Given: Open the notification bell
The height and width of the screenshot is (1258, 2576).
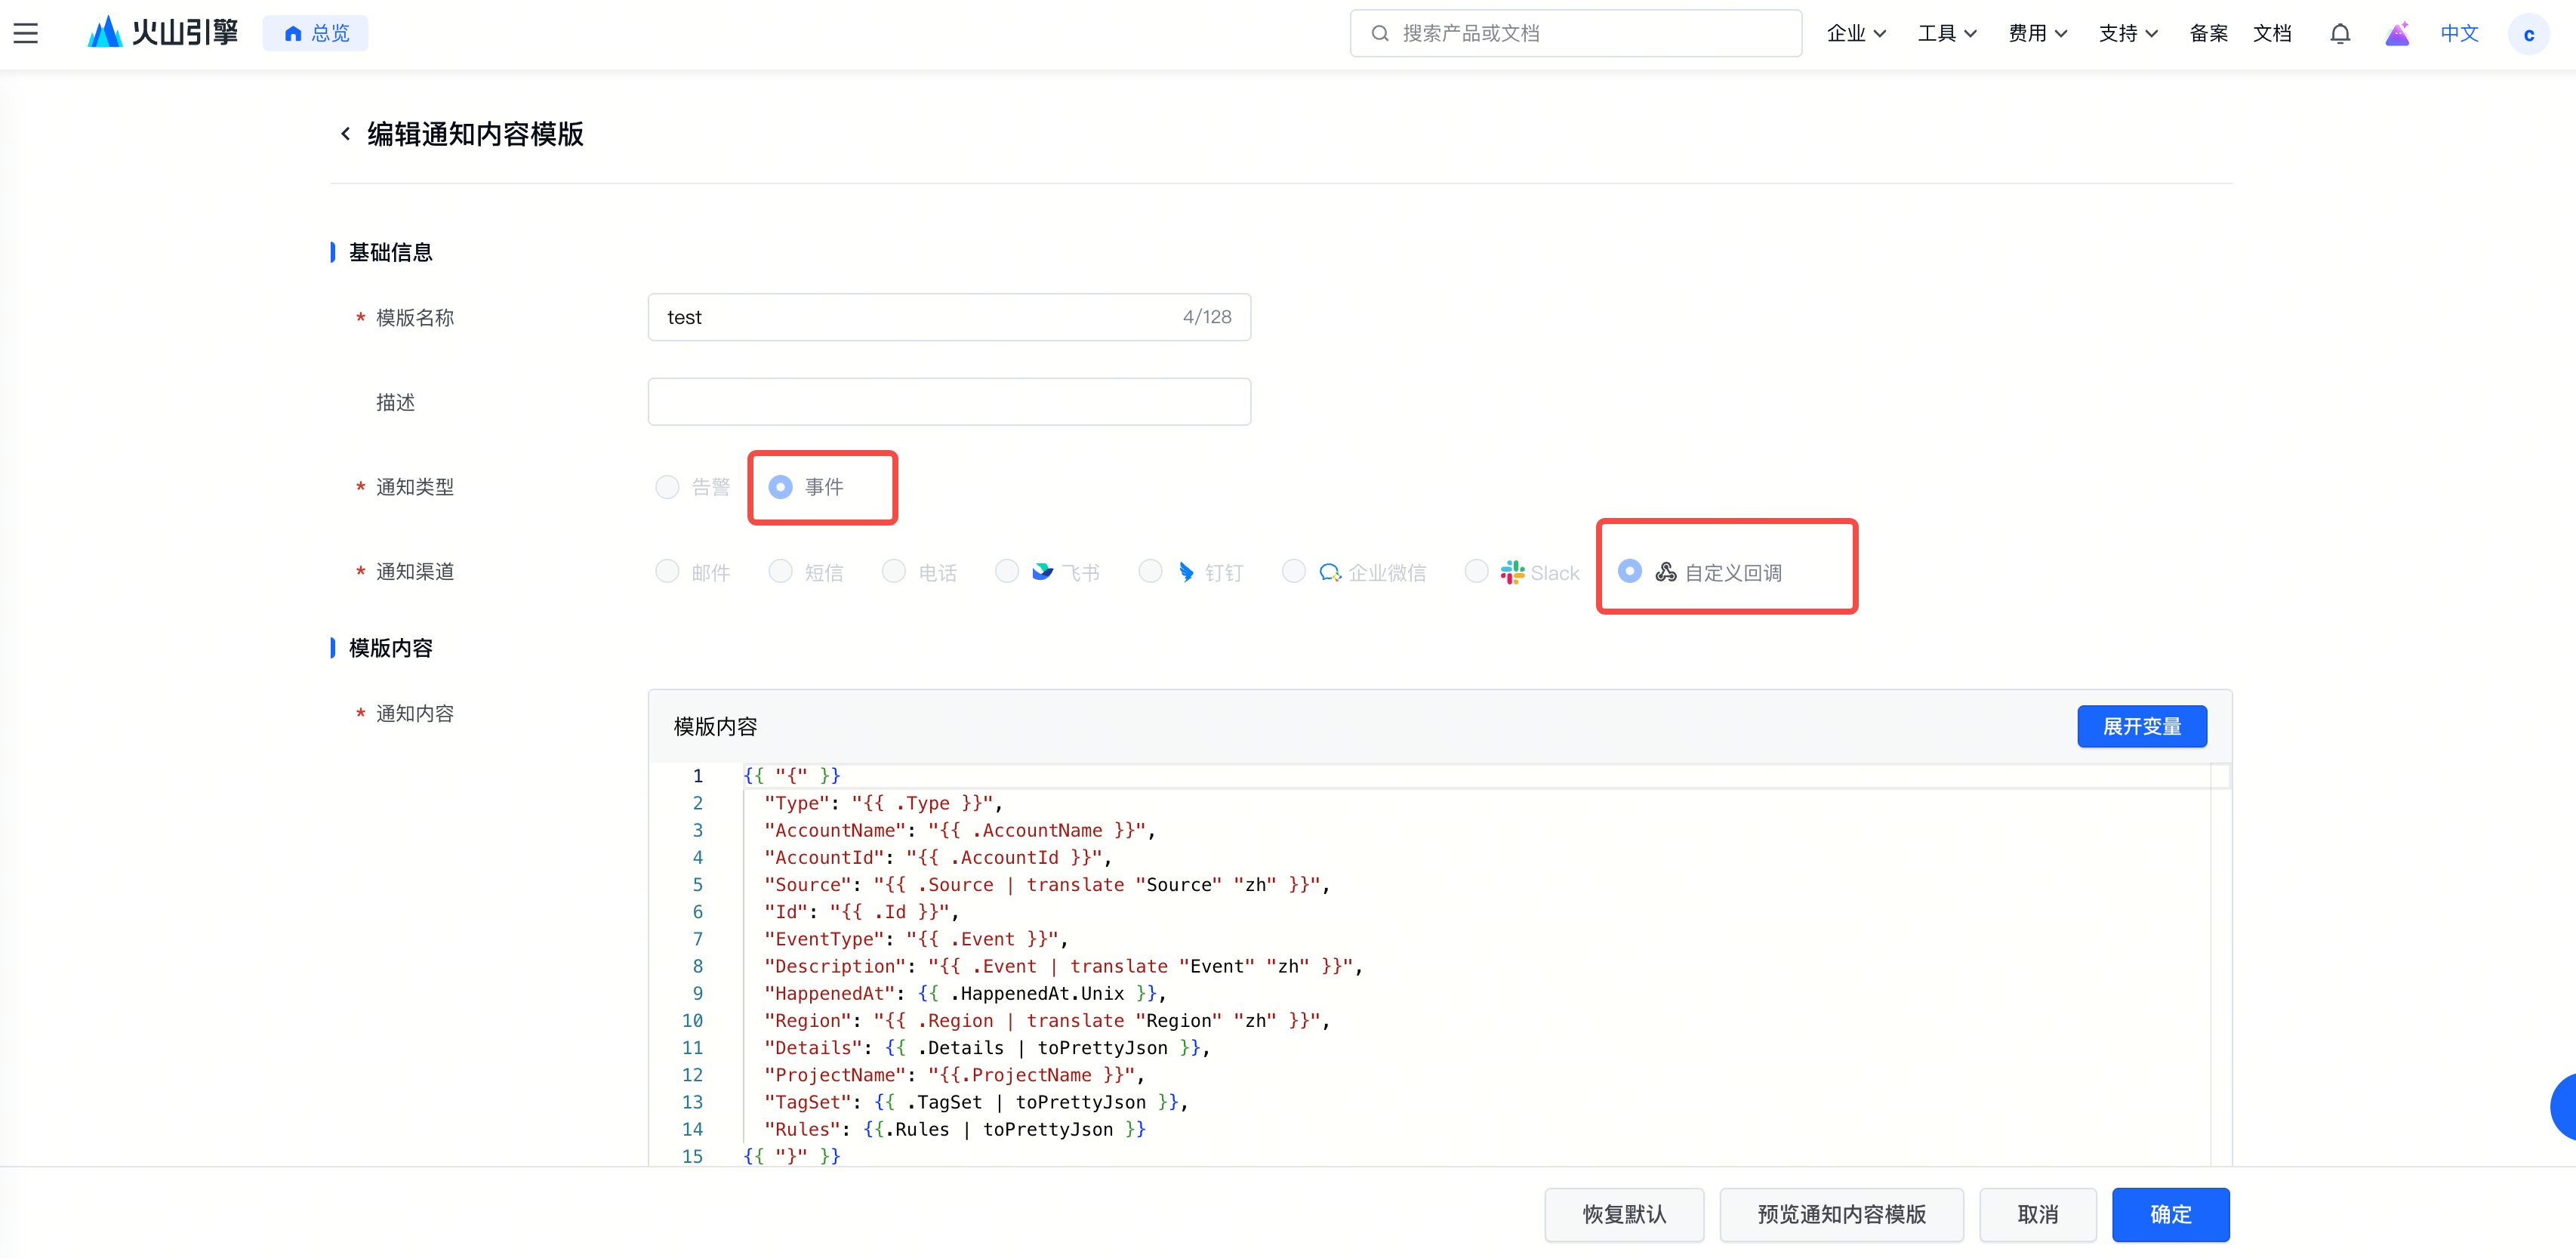Looking at the screenshot, I should [2339, 34].
